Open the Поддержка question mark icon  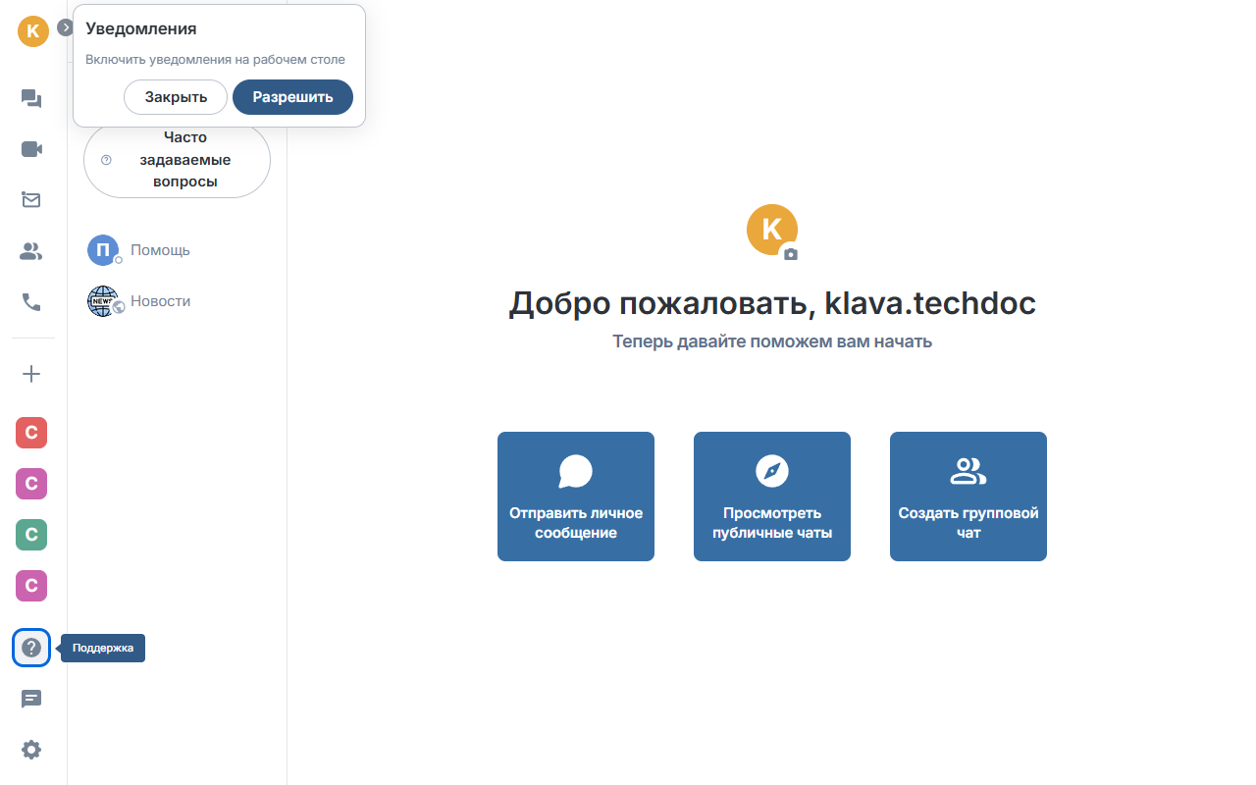pyautogui.click(x=31, y=648)
